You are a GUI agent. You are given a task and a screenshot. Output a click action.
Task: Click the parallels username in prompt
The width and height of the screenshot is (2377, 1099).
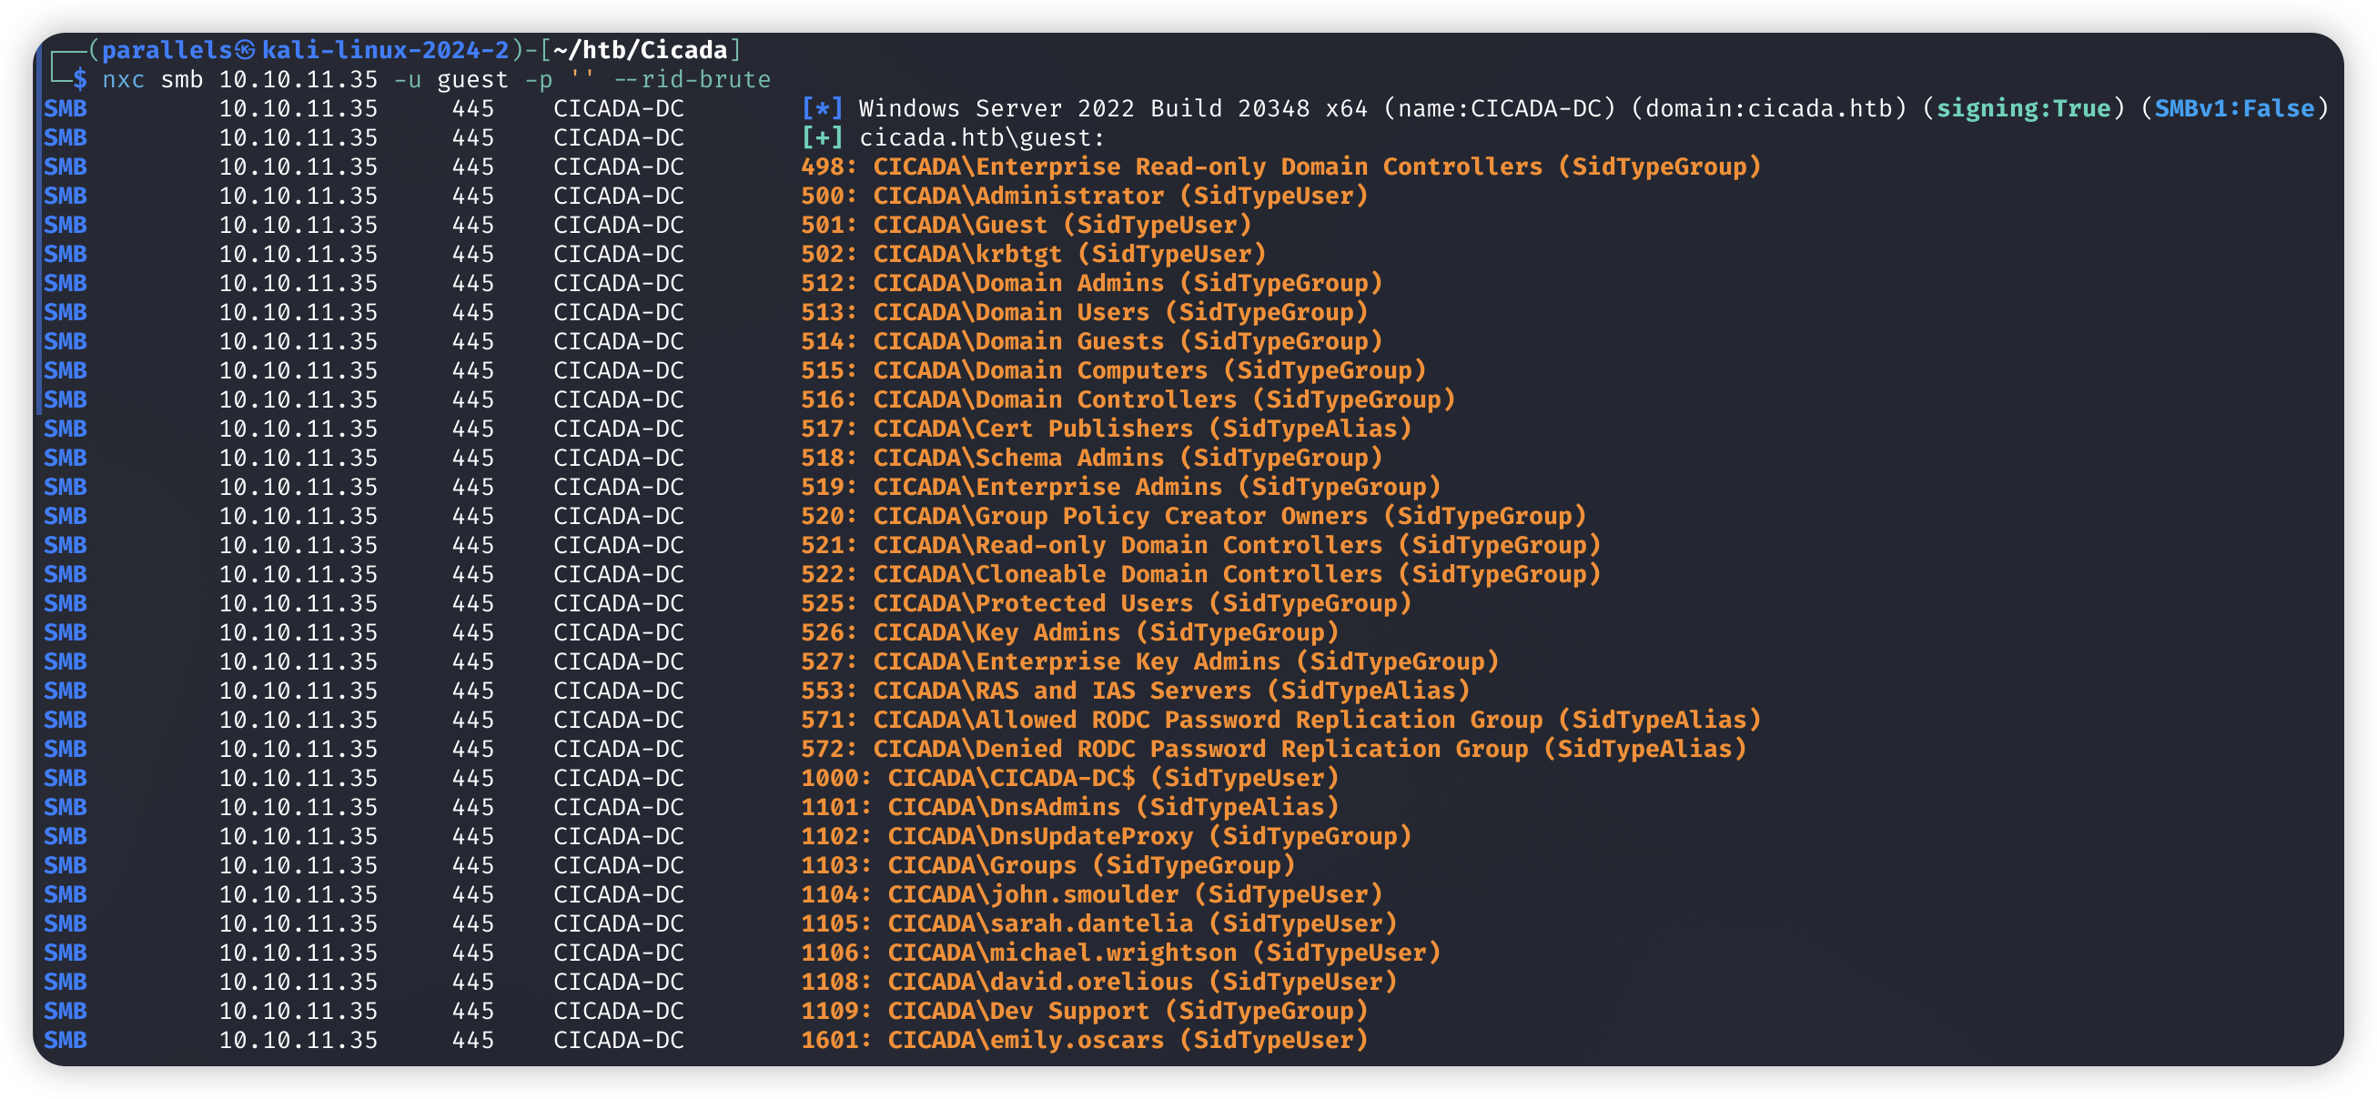pyautogui.click(x=167, y=50)
